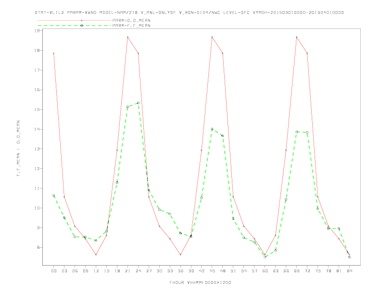This screenshot has width=381, height=295.
Task: Click the x-axis tick label 69
Action: (297, 271)
